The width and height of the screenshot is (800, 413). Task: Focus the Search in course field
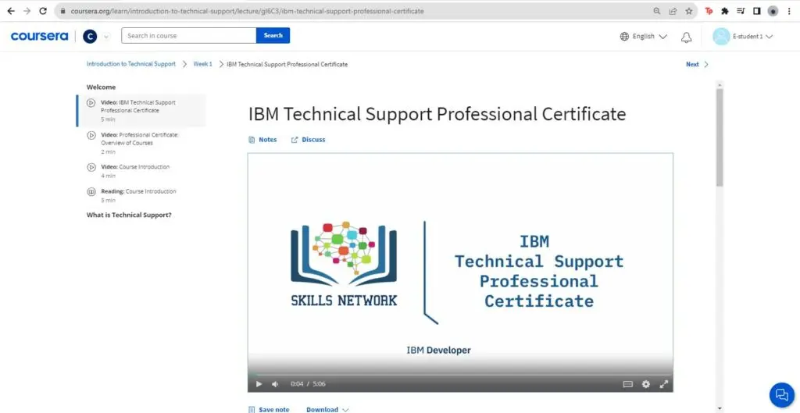(189, 36)
